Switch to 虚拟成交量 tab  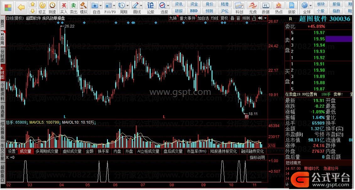[x=72, y=151]
